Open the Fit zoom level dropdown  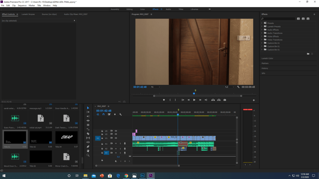click(x=155, y=87)
